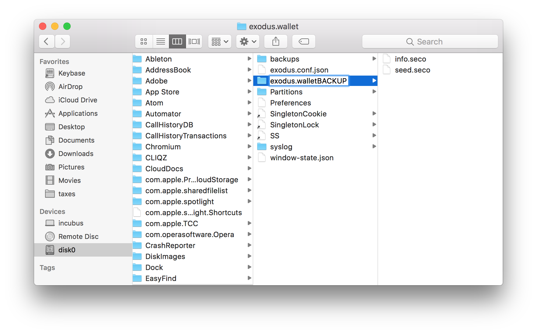Image resolution: width=537 pixels, height=334 pixels.
Task: Select the Preferences file
Action: (x=315, y=103)
